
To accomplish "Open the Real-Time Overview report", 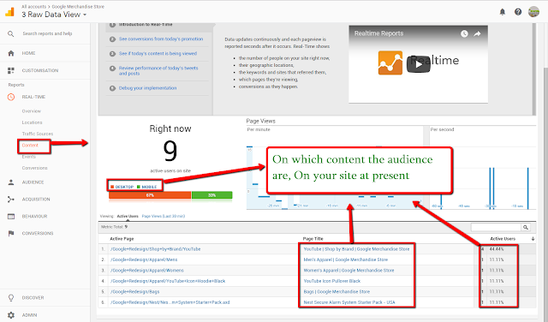I will pyautogui.click(x=32, y=111).
